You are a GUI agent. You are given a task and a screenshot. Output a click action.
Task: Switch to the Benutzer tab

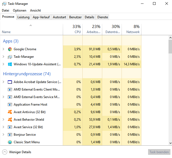pyautogui.click(x=75, y=17)
